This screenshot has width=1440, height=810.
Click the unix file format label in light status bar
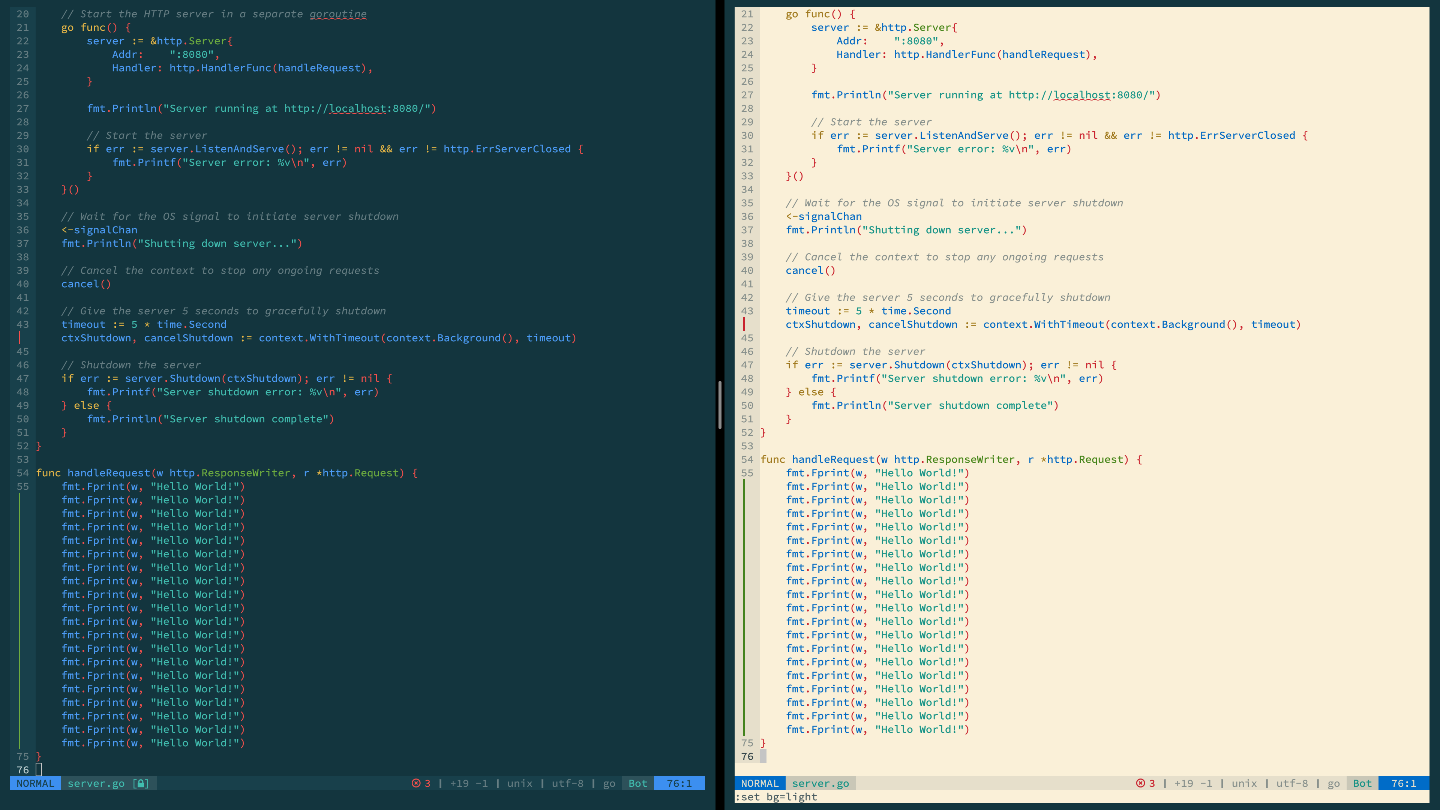point(1244,783)
